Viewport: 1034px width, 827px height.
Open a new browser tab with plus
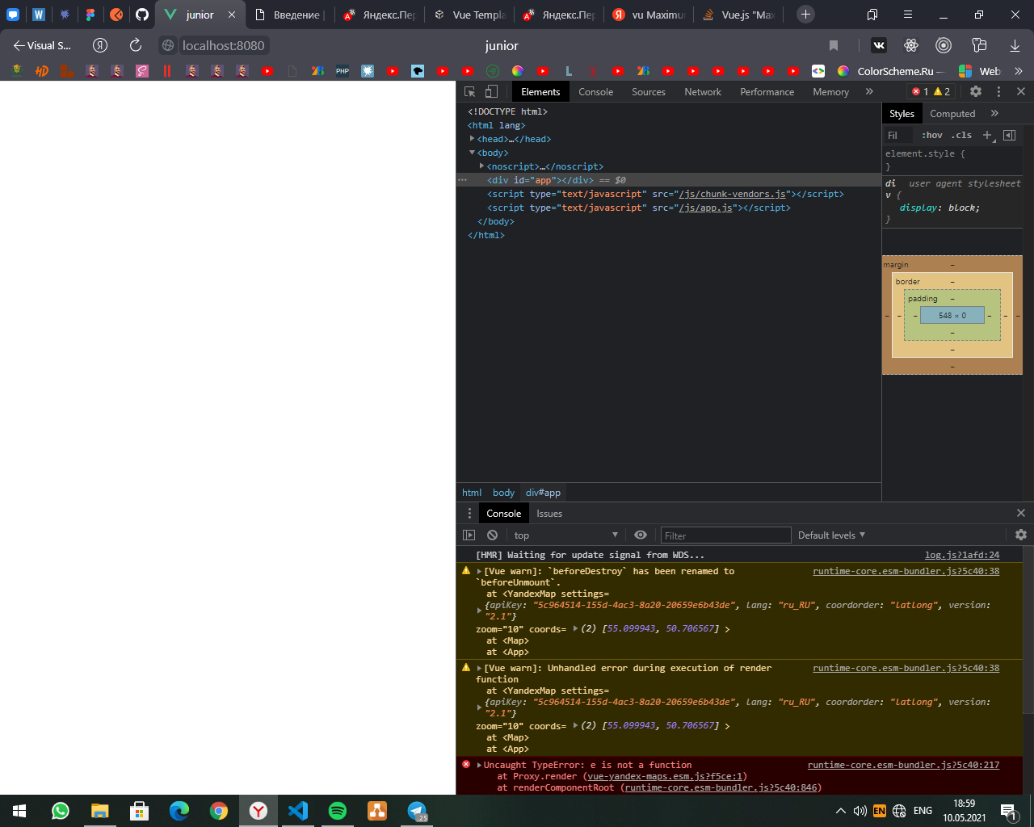point(805,15)
